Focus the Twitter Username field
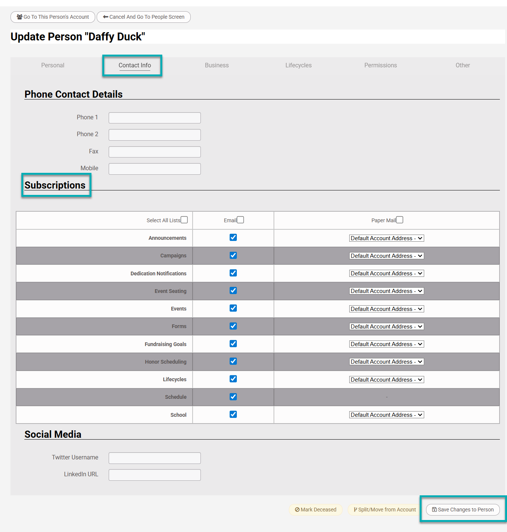This screenshot has width=507, height=532. (x=154, y=458)
